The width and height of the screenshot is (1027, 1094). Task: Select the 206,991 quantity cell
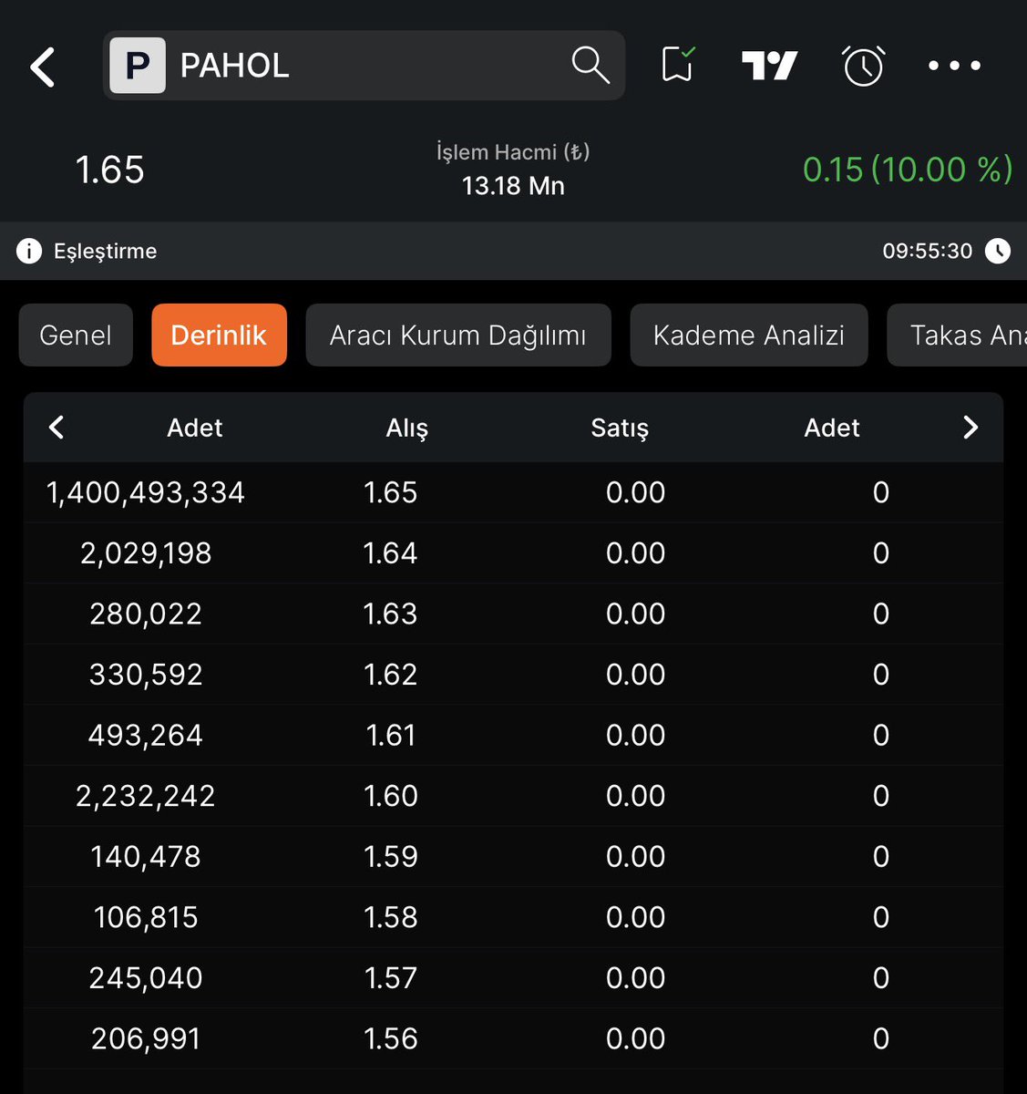click(x=146, y=1038)
